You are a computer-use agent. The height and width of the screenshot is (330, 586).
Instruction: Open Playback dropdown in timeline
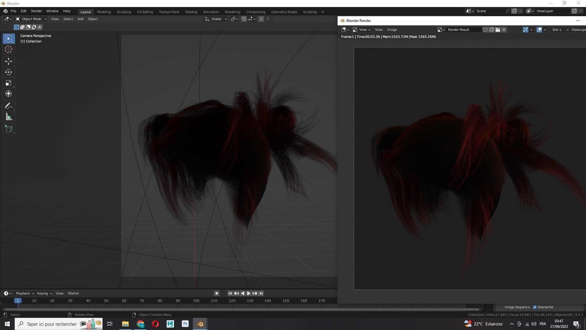click(x=24, y=293)
